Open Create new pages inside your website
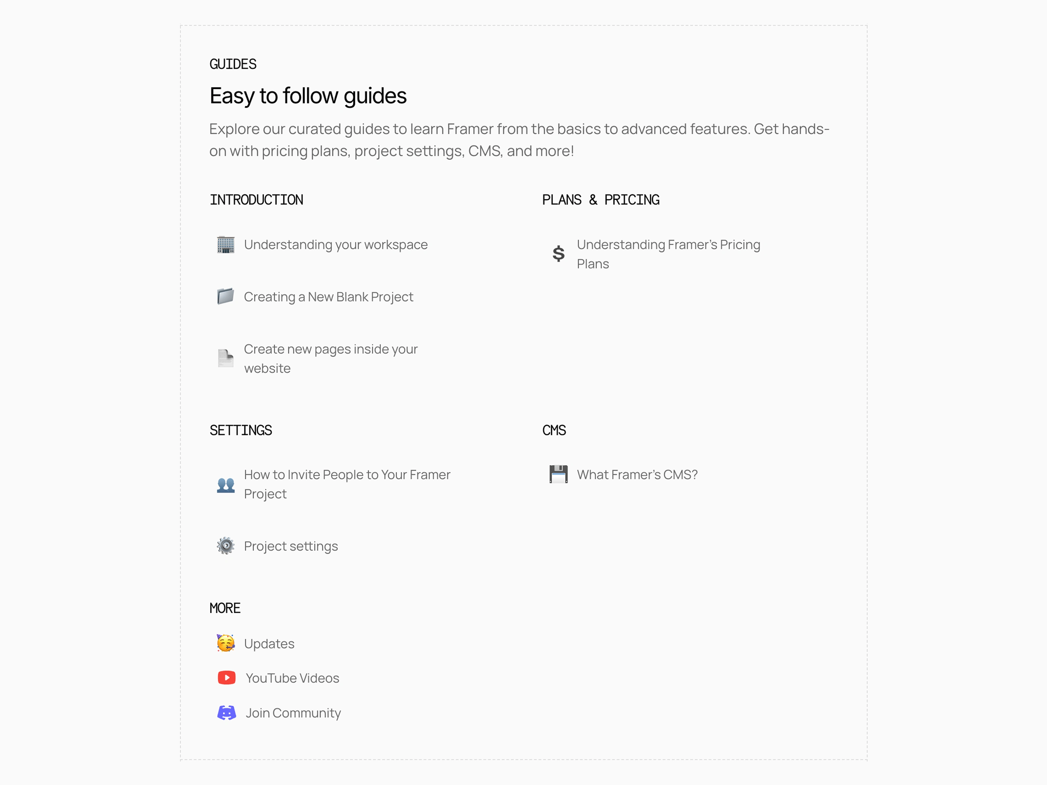This screenshot has width=1047, height=785. point(331,359)
